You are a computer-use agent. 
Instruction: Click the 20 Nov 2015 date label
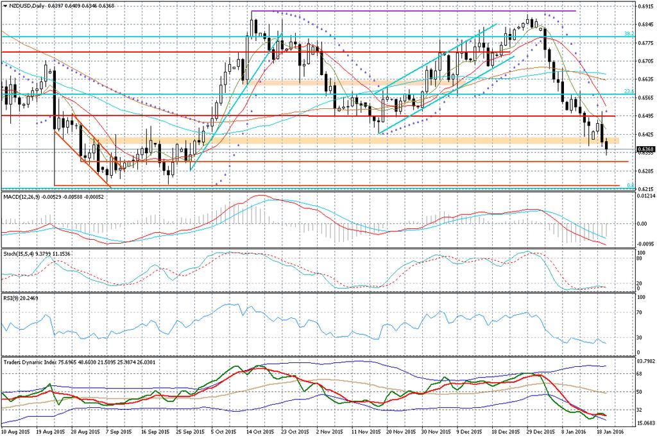(x=400, y=432)
